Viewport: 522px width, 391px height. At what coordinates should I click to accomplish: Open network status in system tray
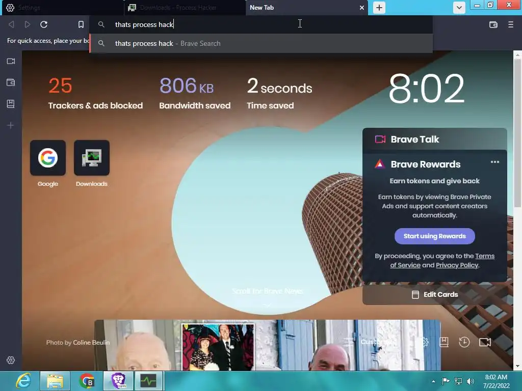(x=458, y=381)
